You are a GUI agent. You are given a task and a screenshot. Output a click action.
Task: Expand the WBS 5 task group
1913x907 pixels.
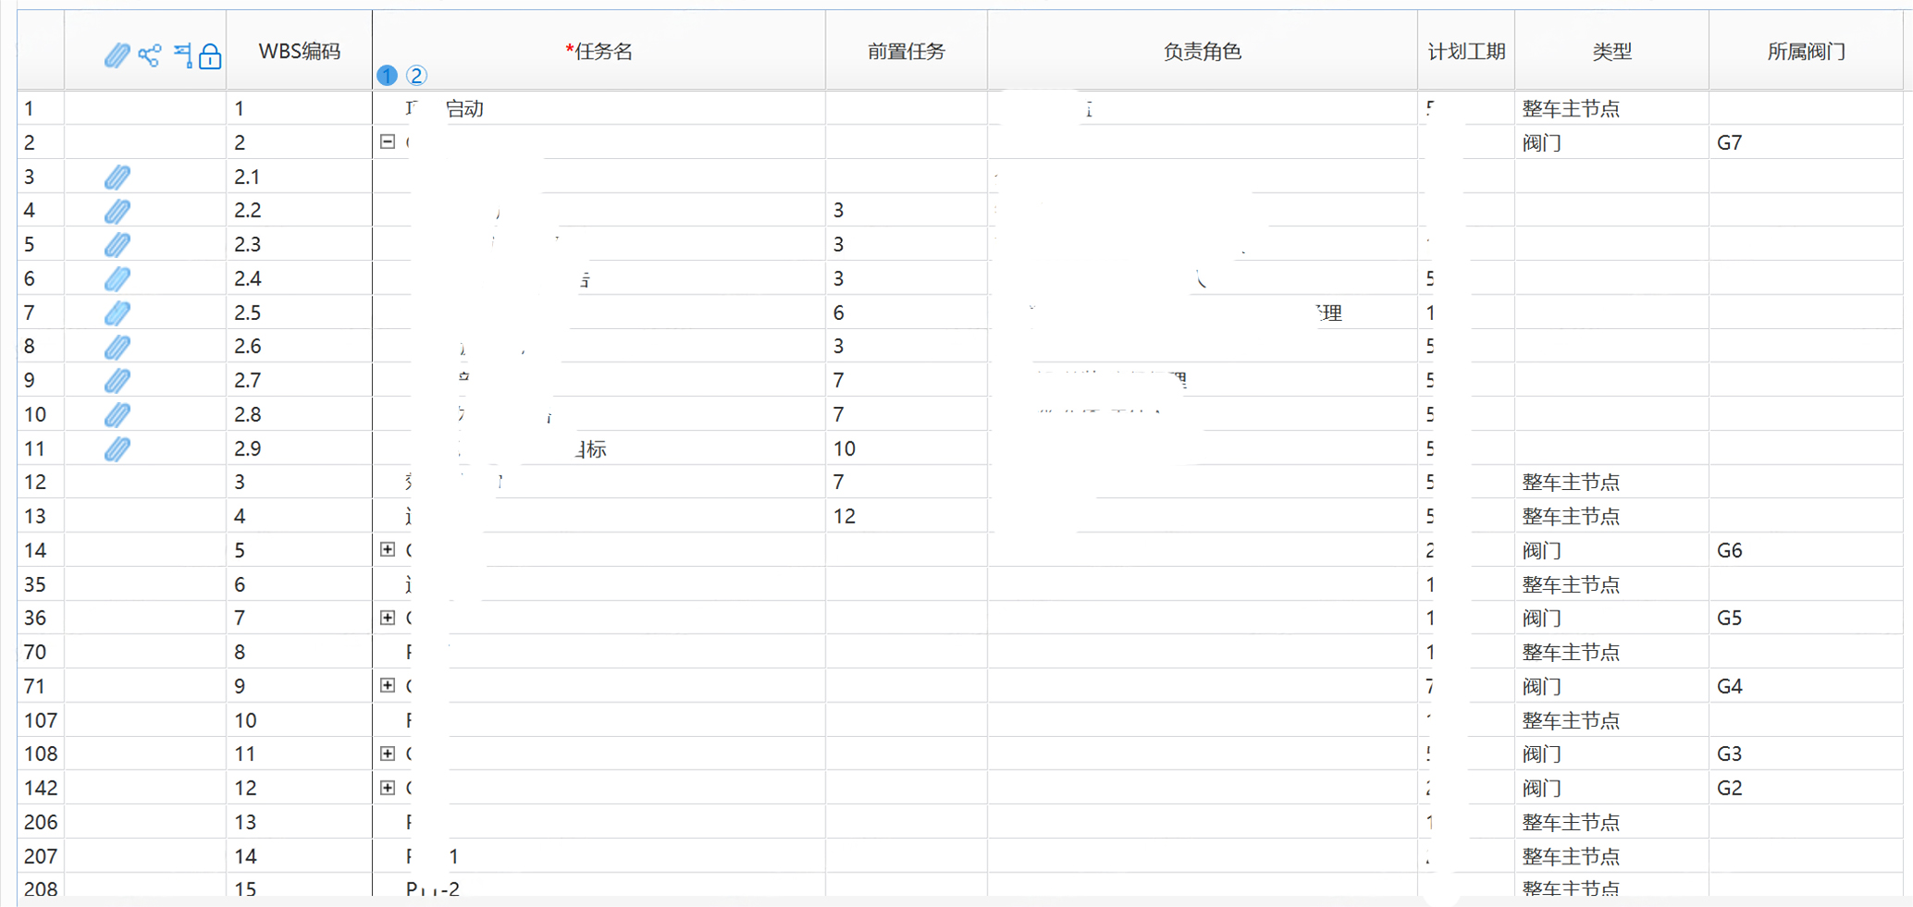tap(388, 549)
